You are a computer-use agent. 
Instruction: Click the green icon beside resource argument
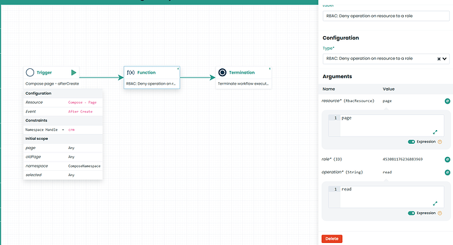pos(447,101)
